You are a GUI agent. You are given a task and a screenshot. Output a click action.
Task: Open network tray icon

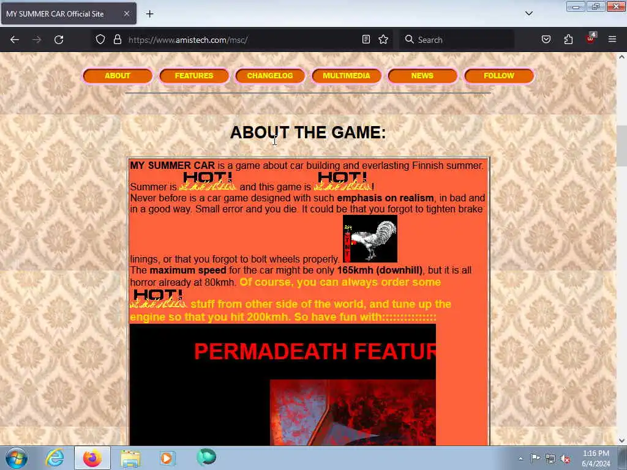(x=550, y=459)
